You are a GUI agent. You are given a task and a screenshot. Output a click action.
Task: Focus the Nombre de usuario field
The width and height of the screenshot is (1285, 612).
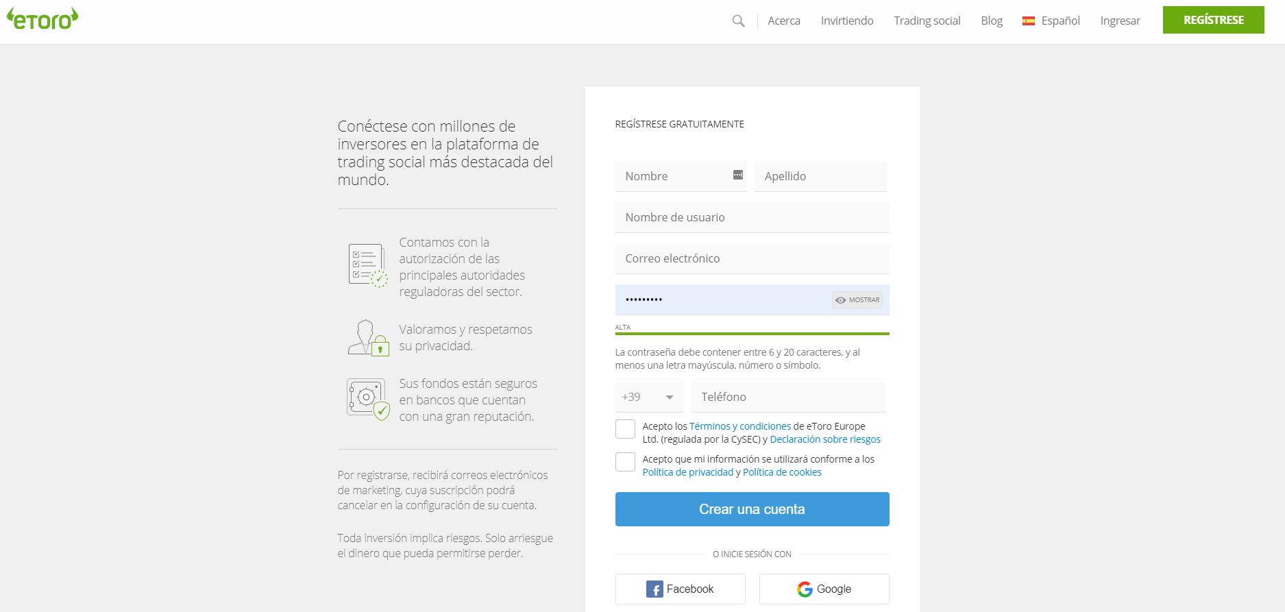(x=752, y=217)
